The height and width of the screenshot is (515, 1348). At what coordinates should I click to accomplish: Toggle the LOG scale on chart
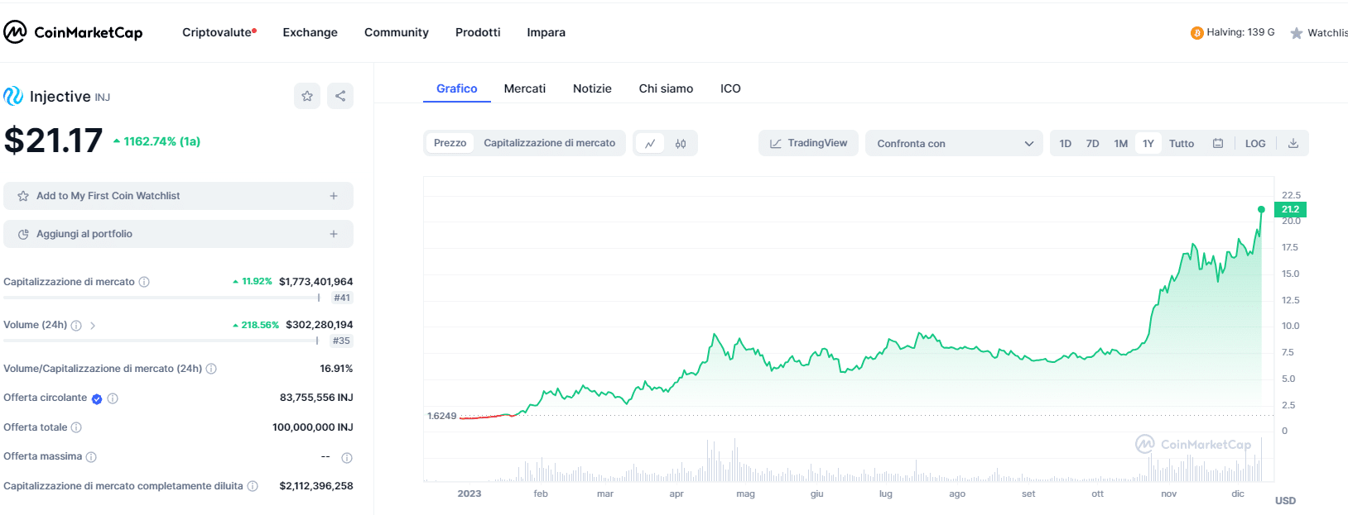[x=1255, y=144]
